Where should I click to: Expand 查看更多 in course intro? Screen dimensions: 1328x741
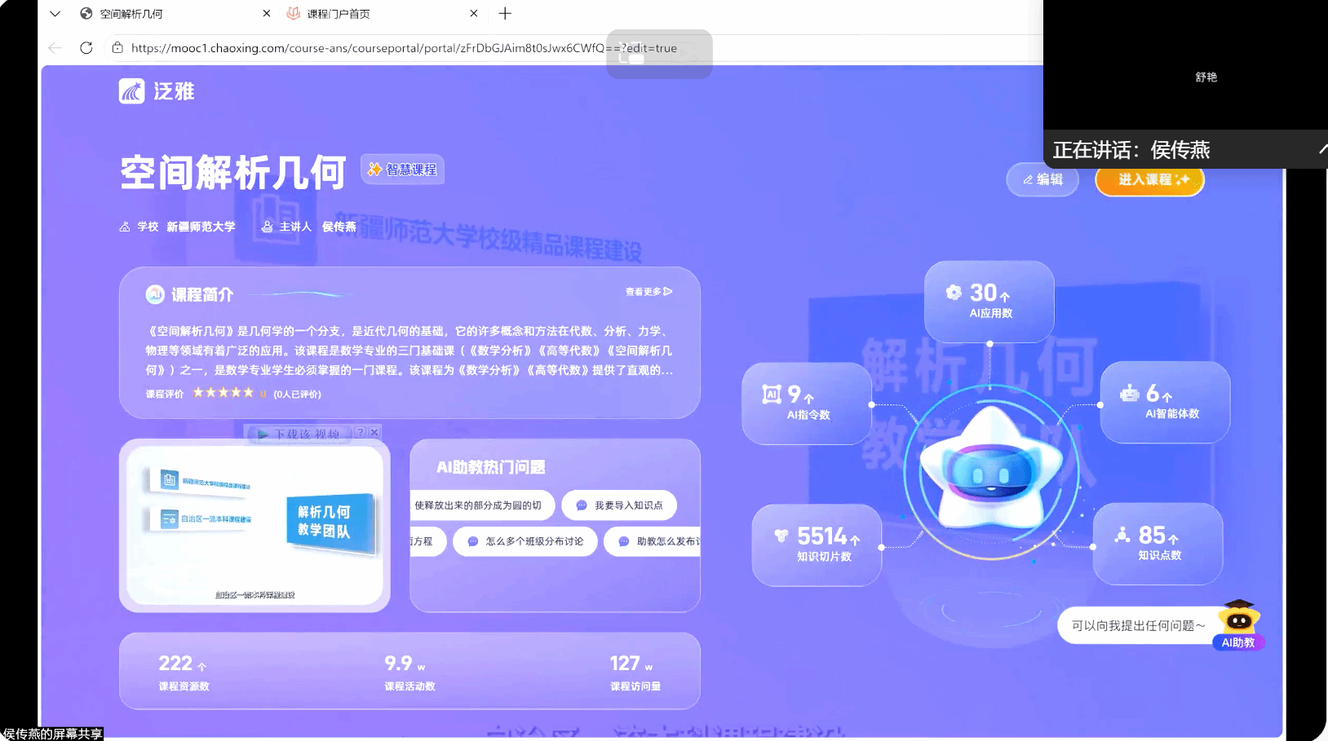click(x=649, y=292)
